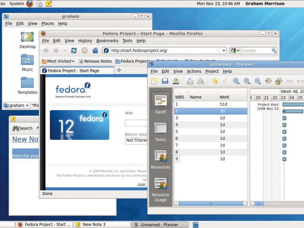Open the Project menu in Planner

(212, 71)
